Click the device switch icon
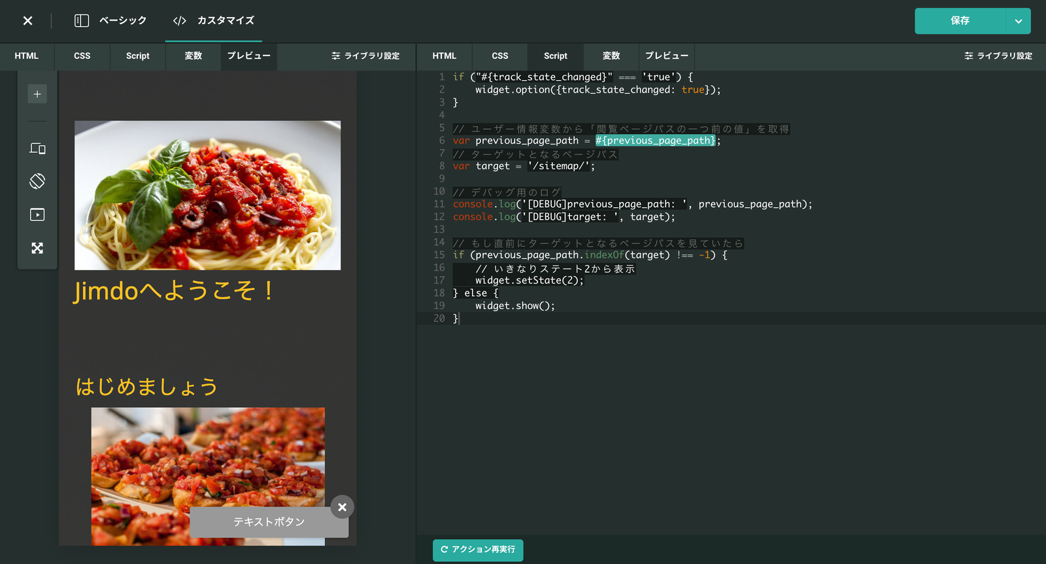1046x564 pixels. (x=37, y=148)
